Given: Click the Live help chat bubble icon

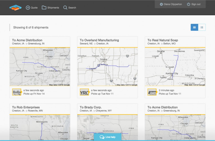Looking at the screenshot, I should pos(102,137).
